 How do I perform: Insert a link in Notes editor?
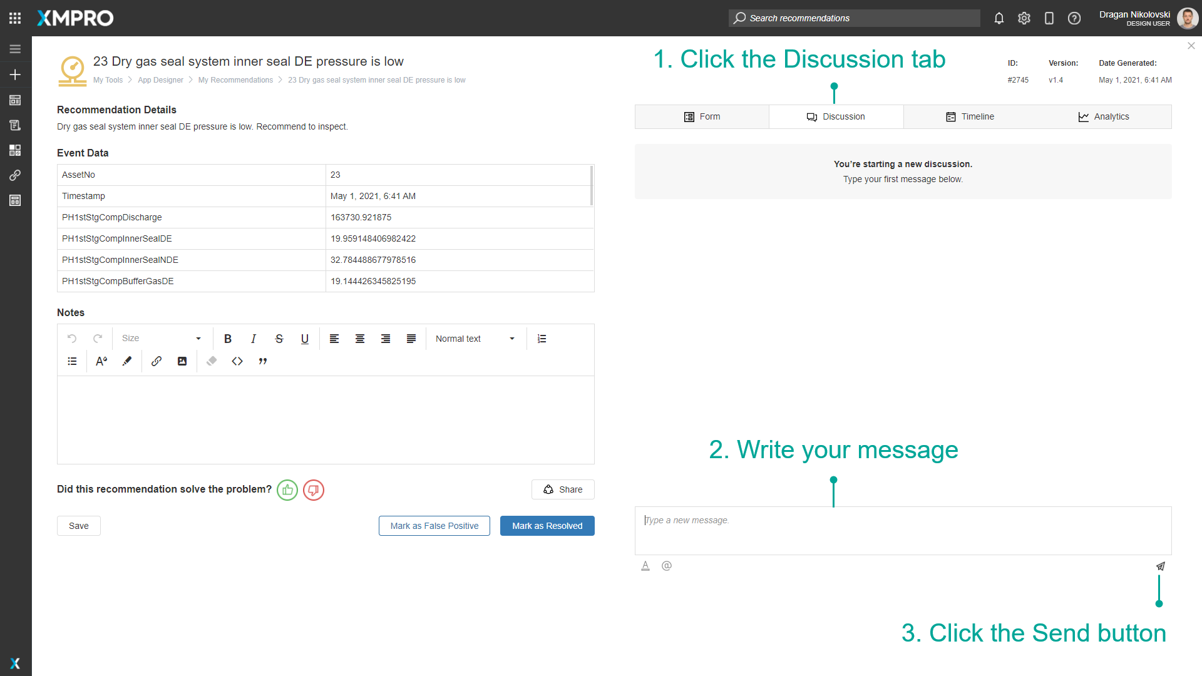point(157,361)
